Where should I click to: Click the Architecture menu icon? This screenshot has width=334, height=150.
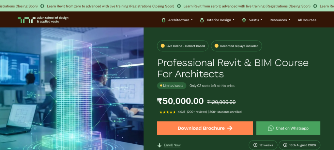click(x=164, y=20)
